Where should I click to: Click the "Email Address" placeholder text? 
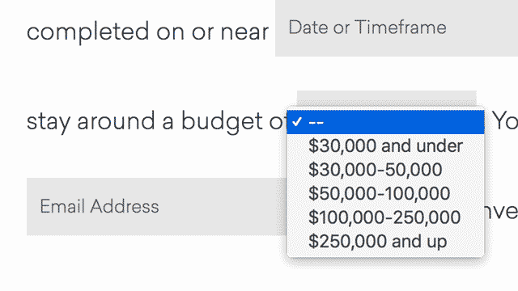100,207
